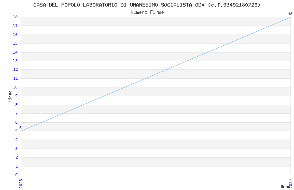Screen dimensions: 294x190
Task: Click the x-axis label 2024
Action: [x=291, y=183]
